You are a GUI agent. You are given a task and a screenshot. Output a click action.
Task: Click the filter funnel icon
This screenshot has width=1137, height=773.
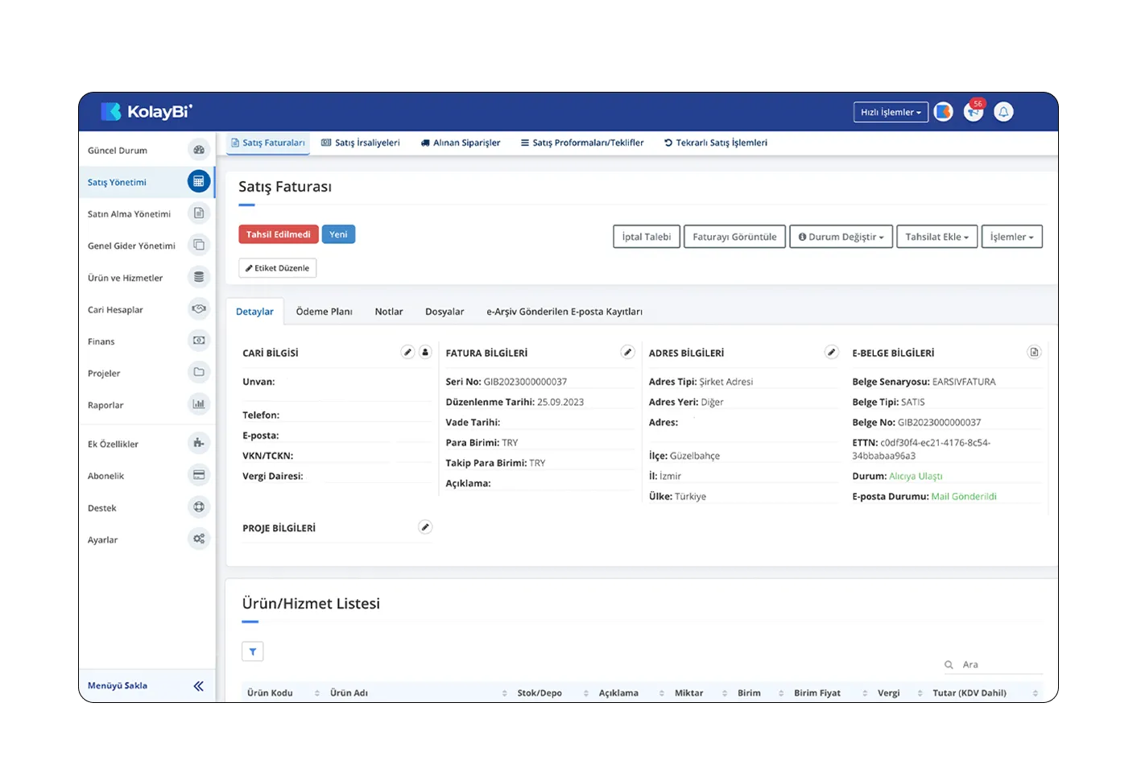pyautogui.click(x=253, y=651)
